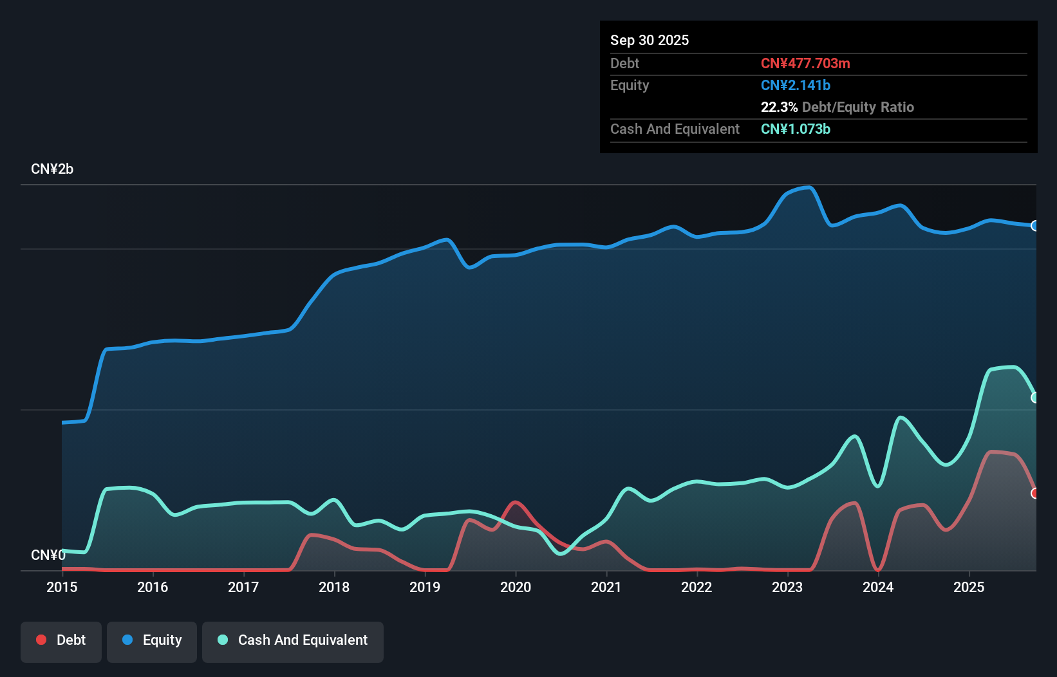This screenshot has height=677, width=1057.
Task: Click the 22.3% Debt/Equity Ratio text
Action: click(x=837, y=107)
